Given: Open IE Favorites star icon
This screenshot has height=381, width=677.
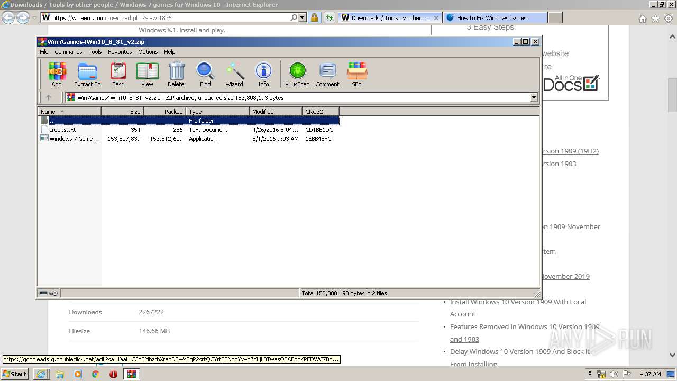Looking at the screenshot, I should tap(655, 19).
